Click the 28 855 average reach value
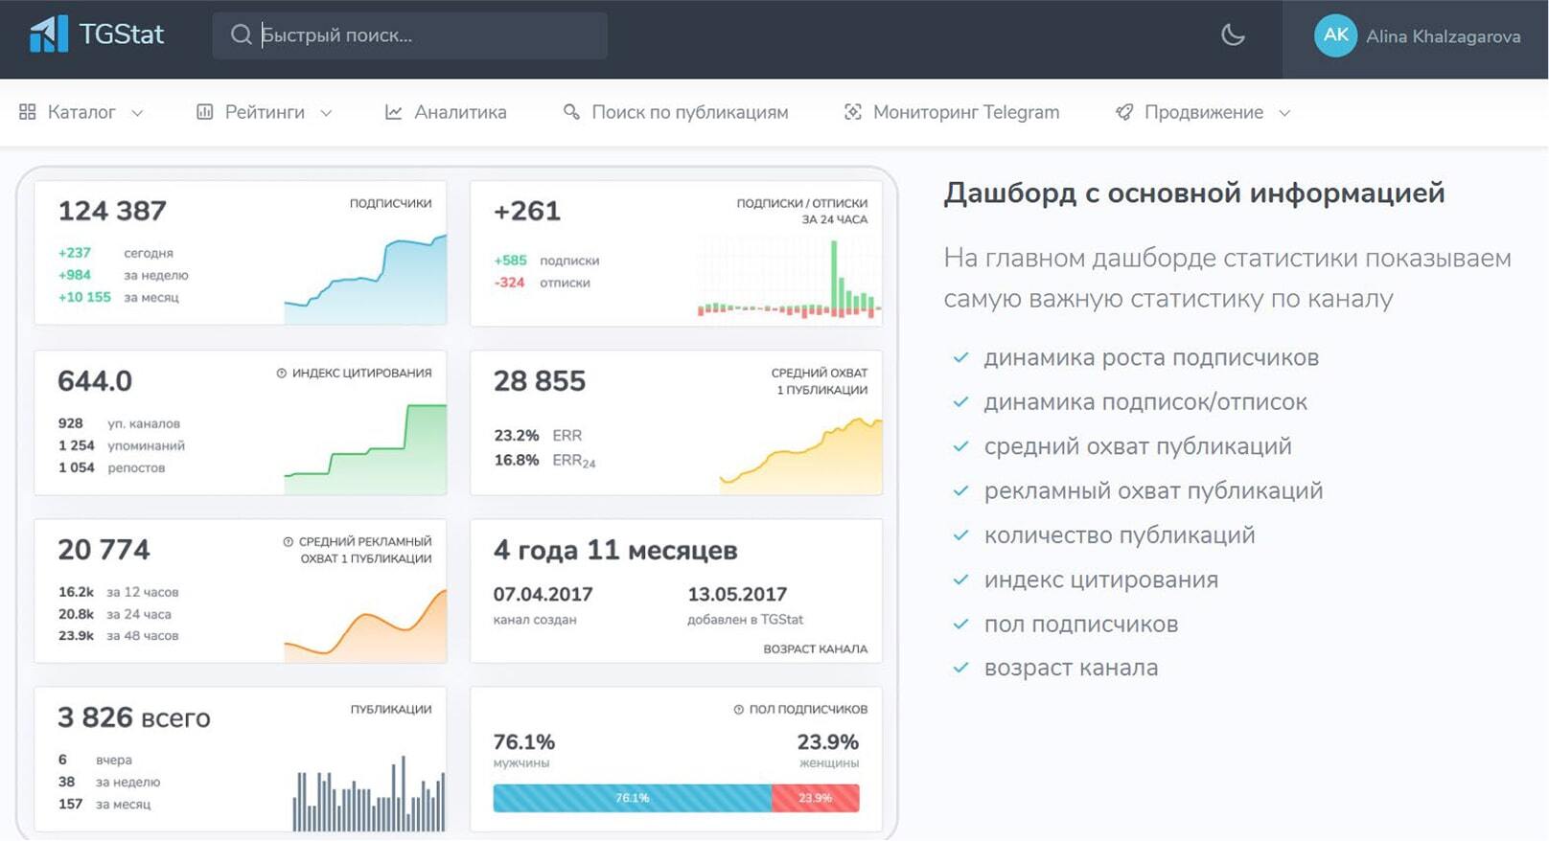 (540, 381)
